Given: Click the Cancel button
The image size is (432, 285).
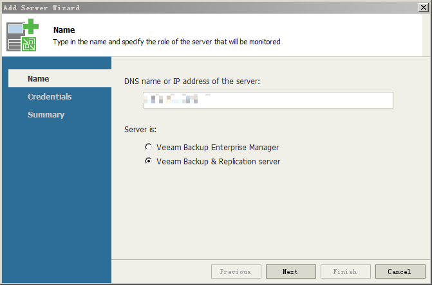Looking at the screenshot, I should [400, 272].
